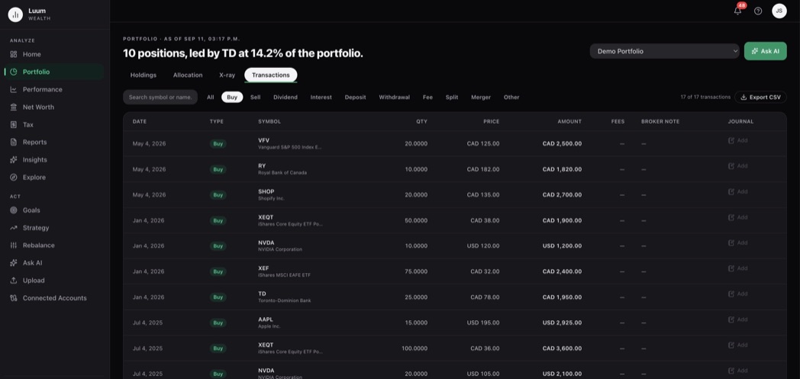The width and height of the screenshot is (800, 379).
Task: Filter transactions by Interest
Action: click(321, 98)
